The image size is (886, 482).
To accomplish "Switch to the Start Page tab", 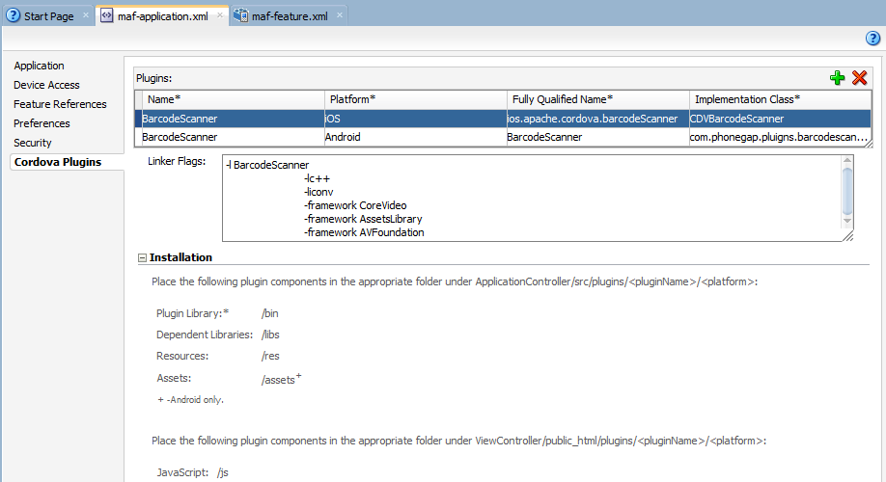I will [48, 16].
